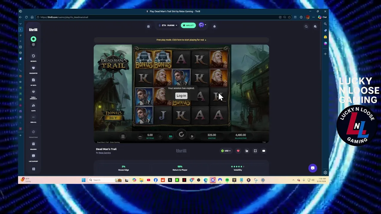Viewport: 381px width, 214px height.
Task: Open My Bets in sidebar
Action: [x=33, y=81]
